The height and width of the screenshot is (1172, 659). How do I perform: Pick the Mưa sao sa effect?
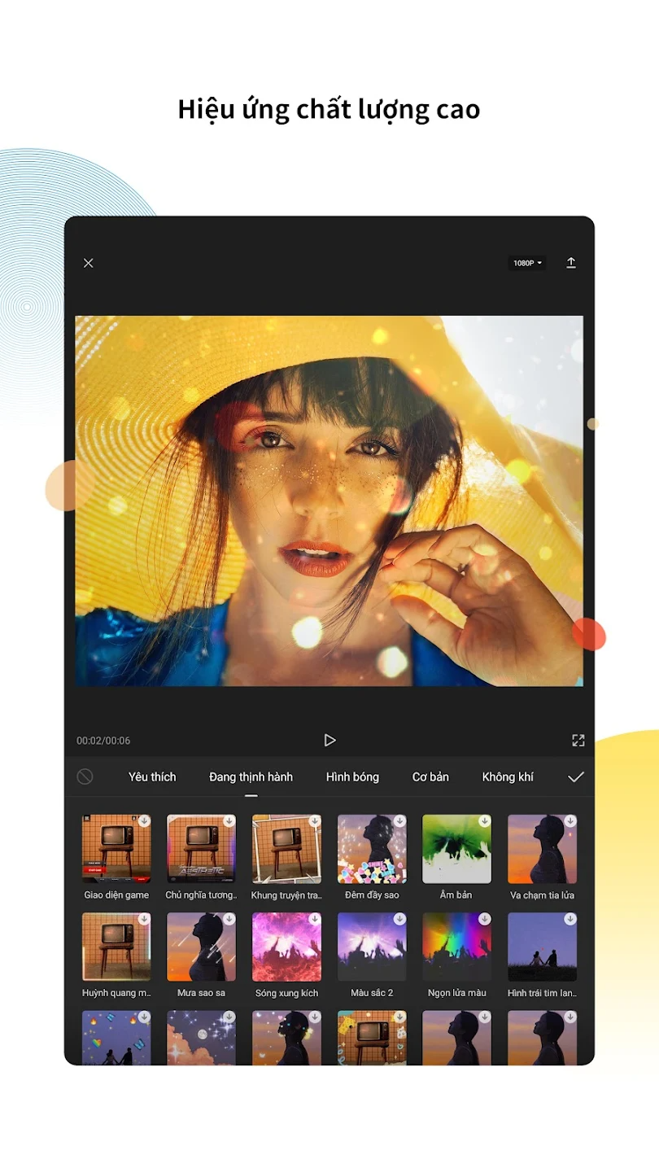(201, 947)
